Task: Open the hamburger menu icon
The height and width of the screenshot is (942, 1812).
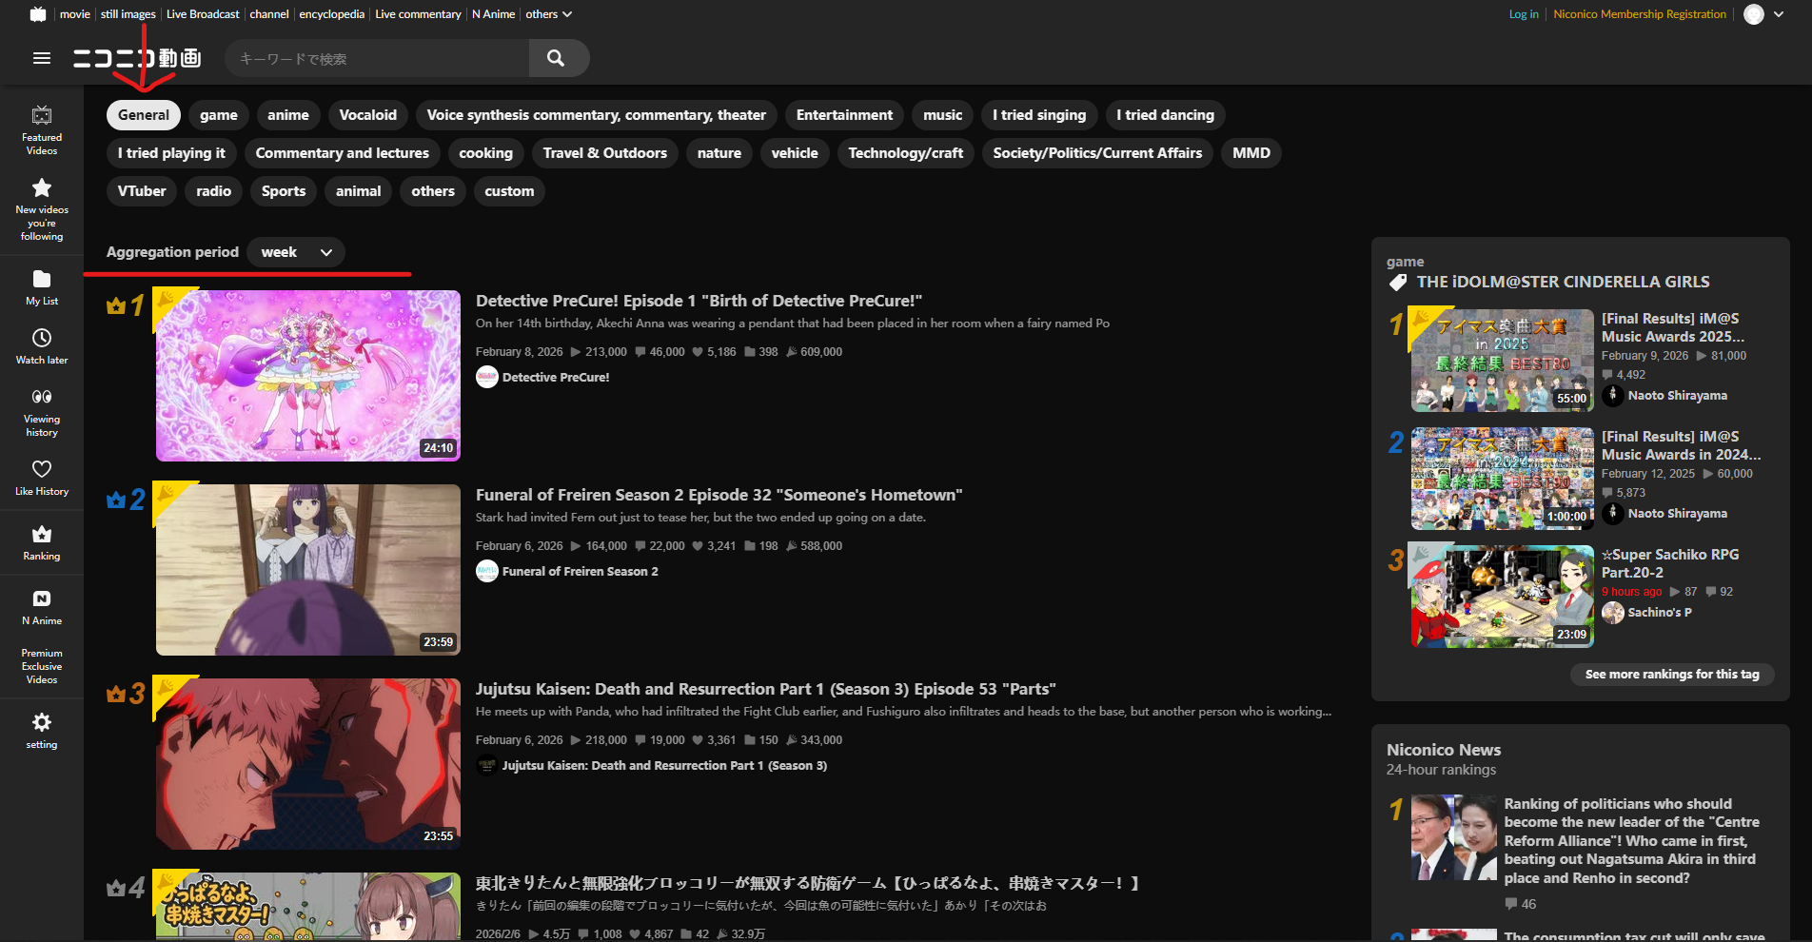Action: tap(42, 58)
